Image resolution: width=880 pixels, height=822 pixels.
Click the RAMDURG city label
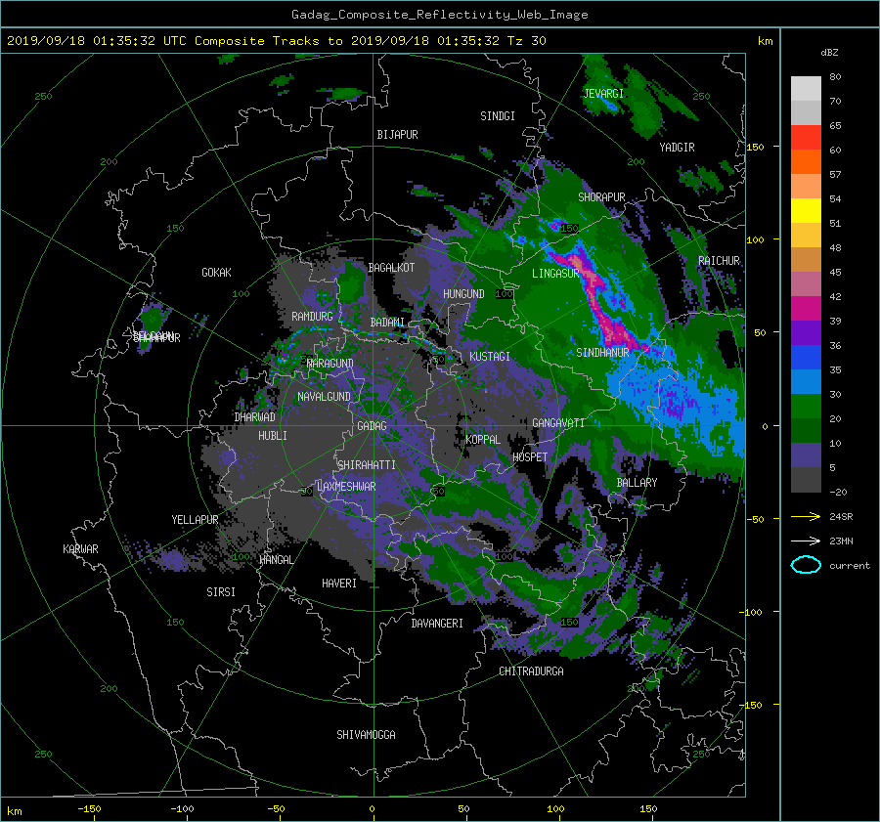(312, 317)
